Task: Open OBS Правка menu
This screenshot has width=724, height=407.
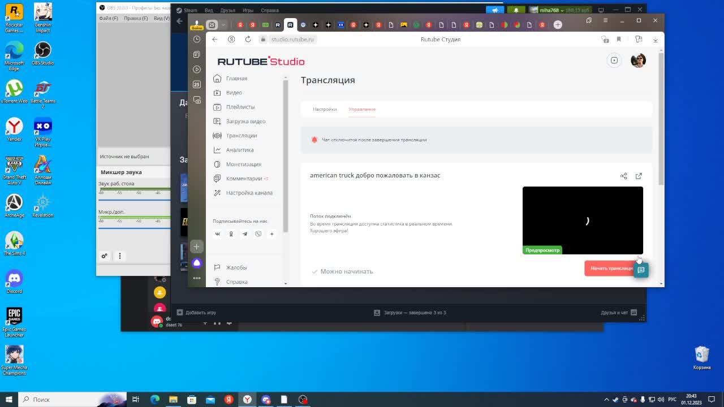Action: 136,18
